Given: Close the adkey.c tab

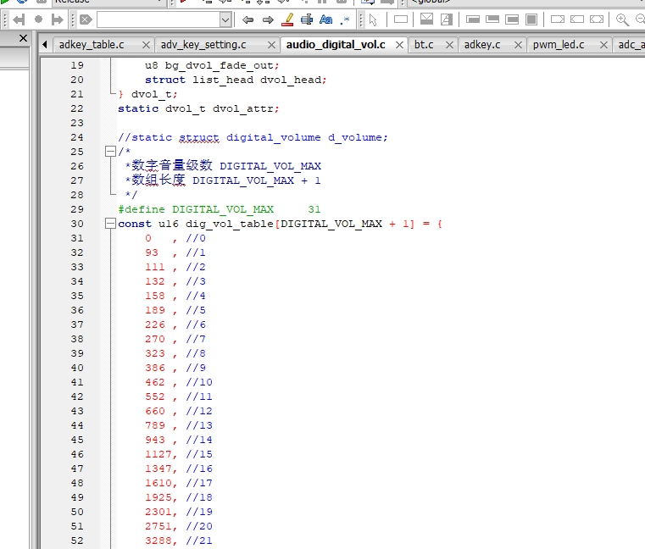Looking at the screenshot, I should click(519, 45).
